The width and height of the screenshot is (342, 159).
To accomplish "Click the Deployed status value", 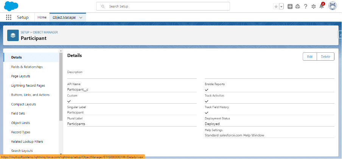I will tap(212, 124).
